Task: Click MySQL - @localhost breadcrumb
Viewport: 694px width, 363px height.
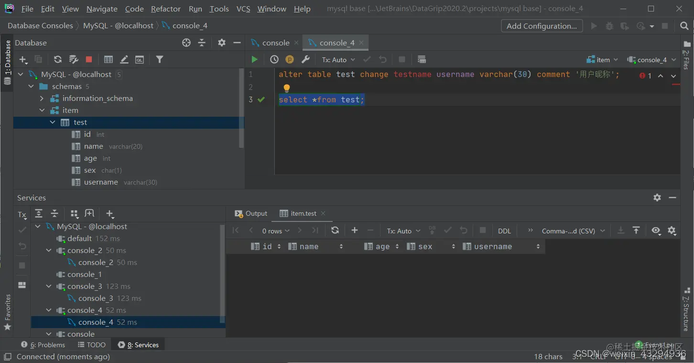Action: [x=119, y=26]
